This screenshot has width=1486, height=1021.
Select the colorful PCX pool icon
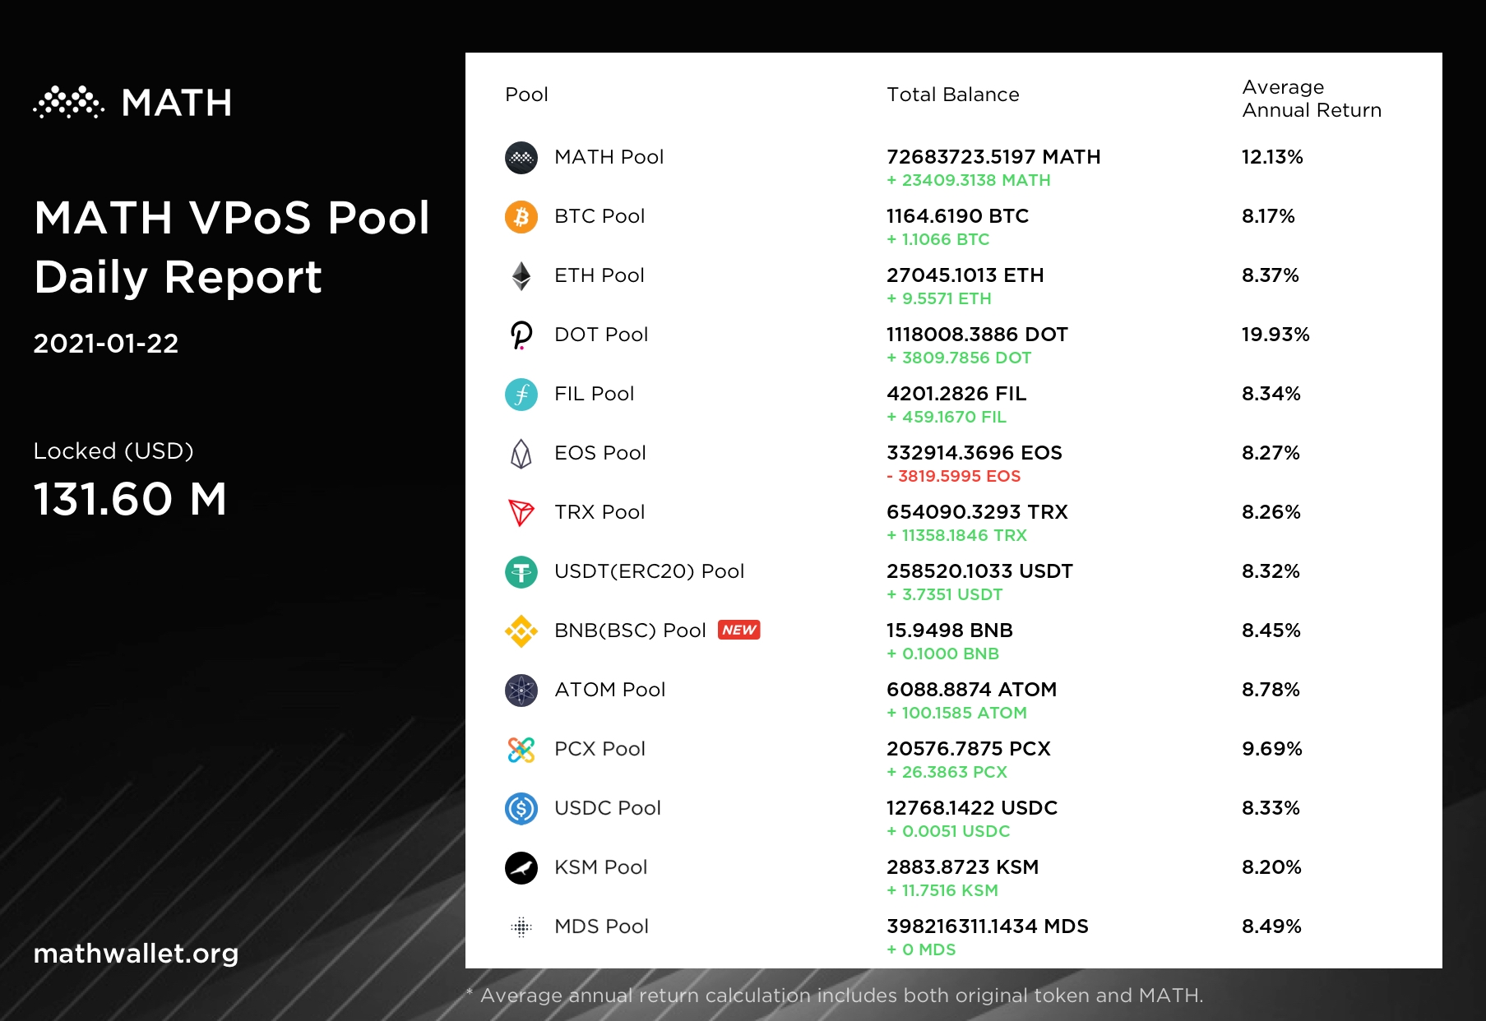point(521,750)
